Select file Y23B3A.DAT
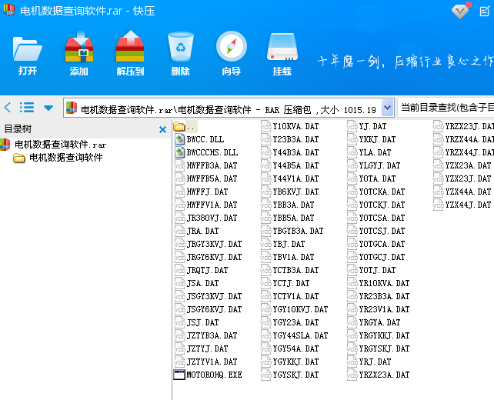The width and height of the screenshot is (494, 400). pyautogui.click(x=289, y=139)
